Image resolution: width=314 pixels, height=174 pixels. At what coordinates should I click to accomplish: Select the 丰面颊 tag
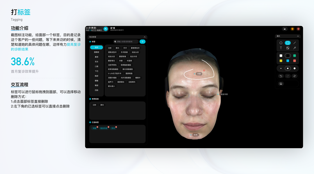(x=129, y=61)
